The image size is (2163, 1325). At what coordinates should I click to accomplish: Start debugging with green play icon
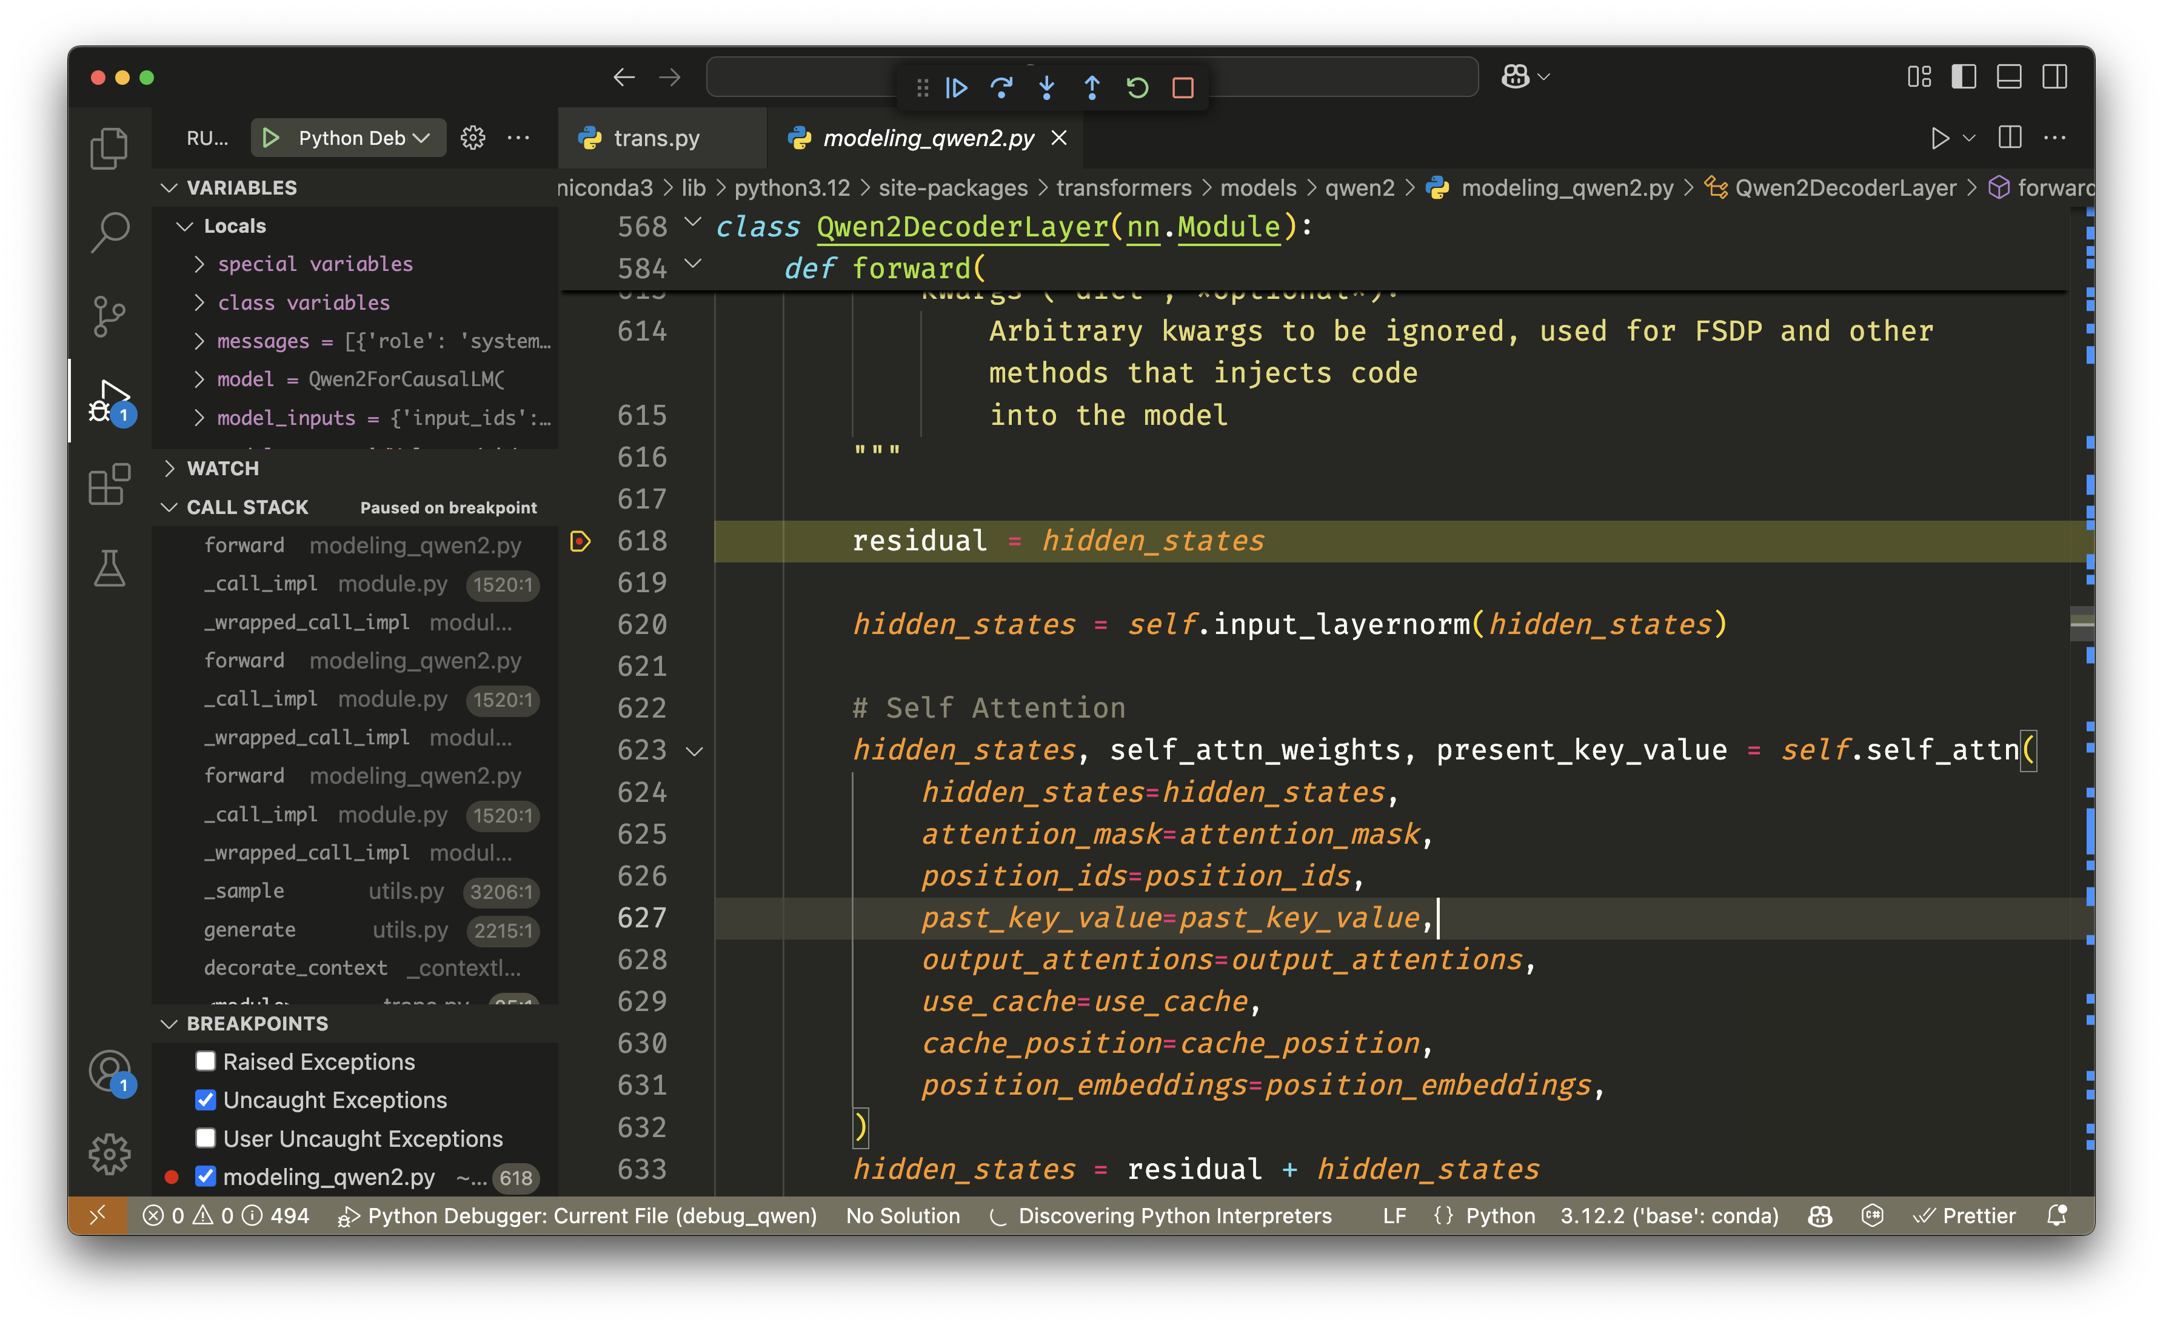coord(270,138)
